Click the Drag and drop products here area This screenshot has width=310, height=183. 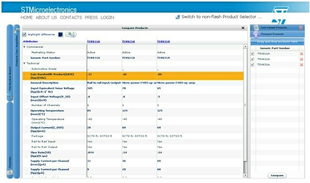pyautogui.click(x=277, y=42)
